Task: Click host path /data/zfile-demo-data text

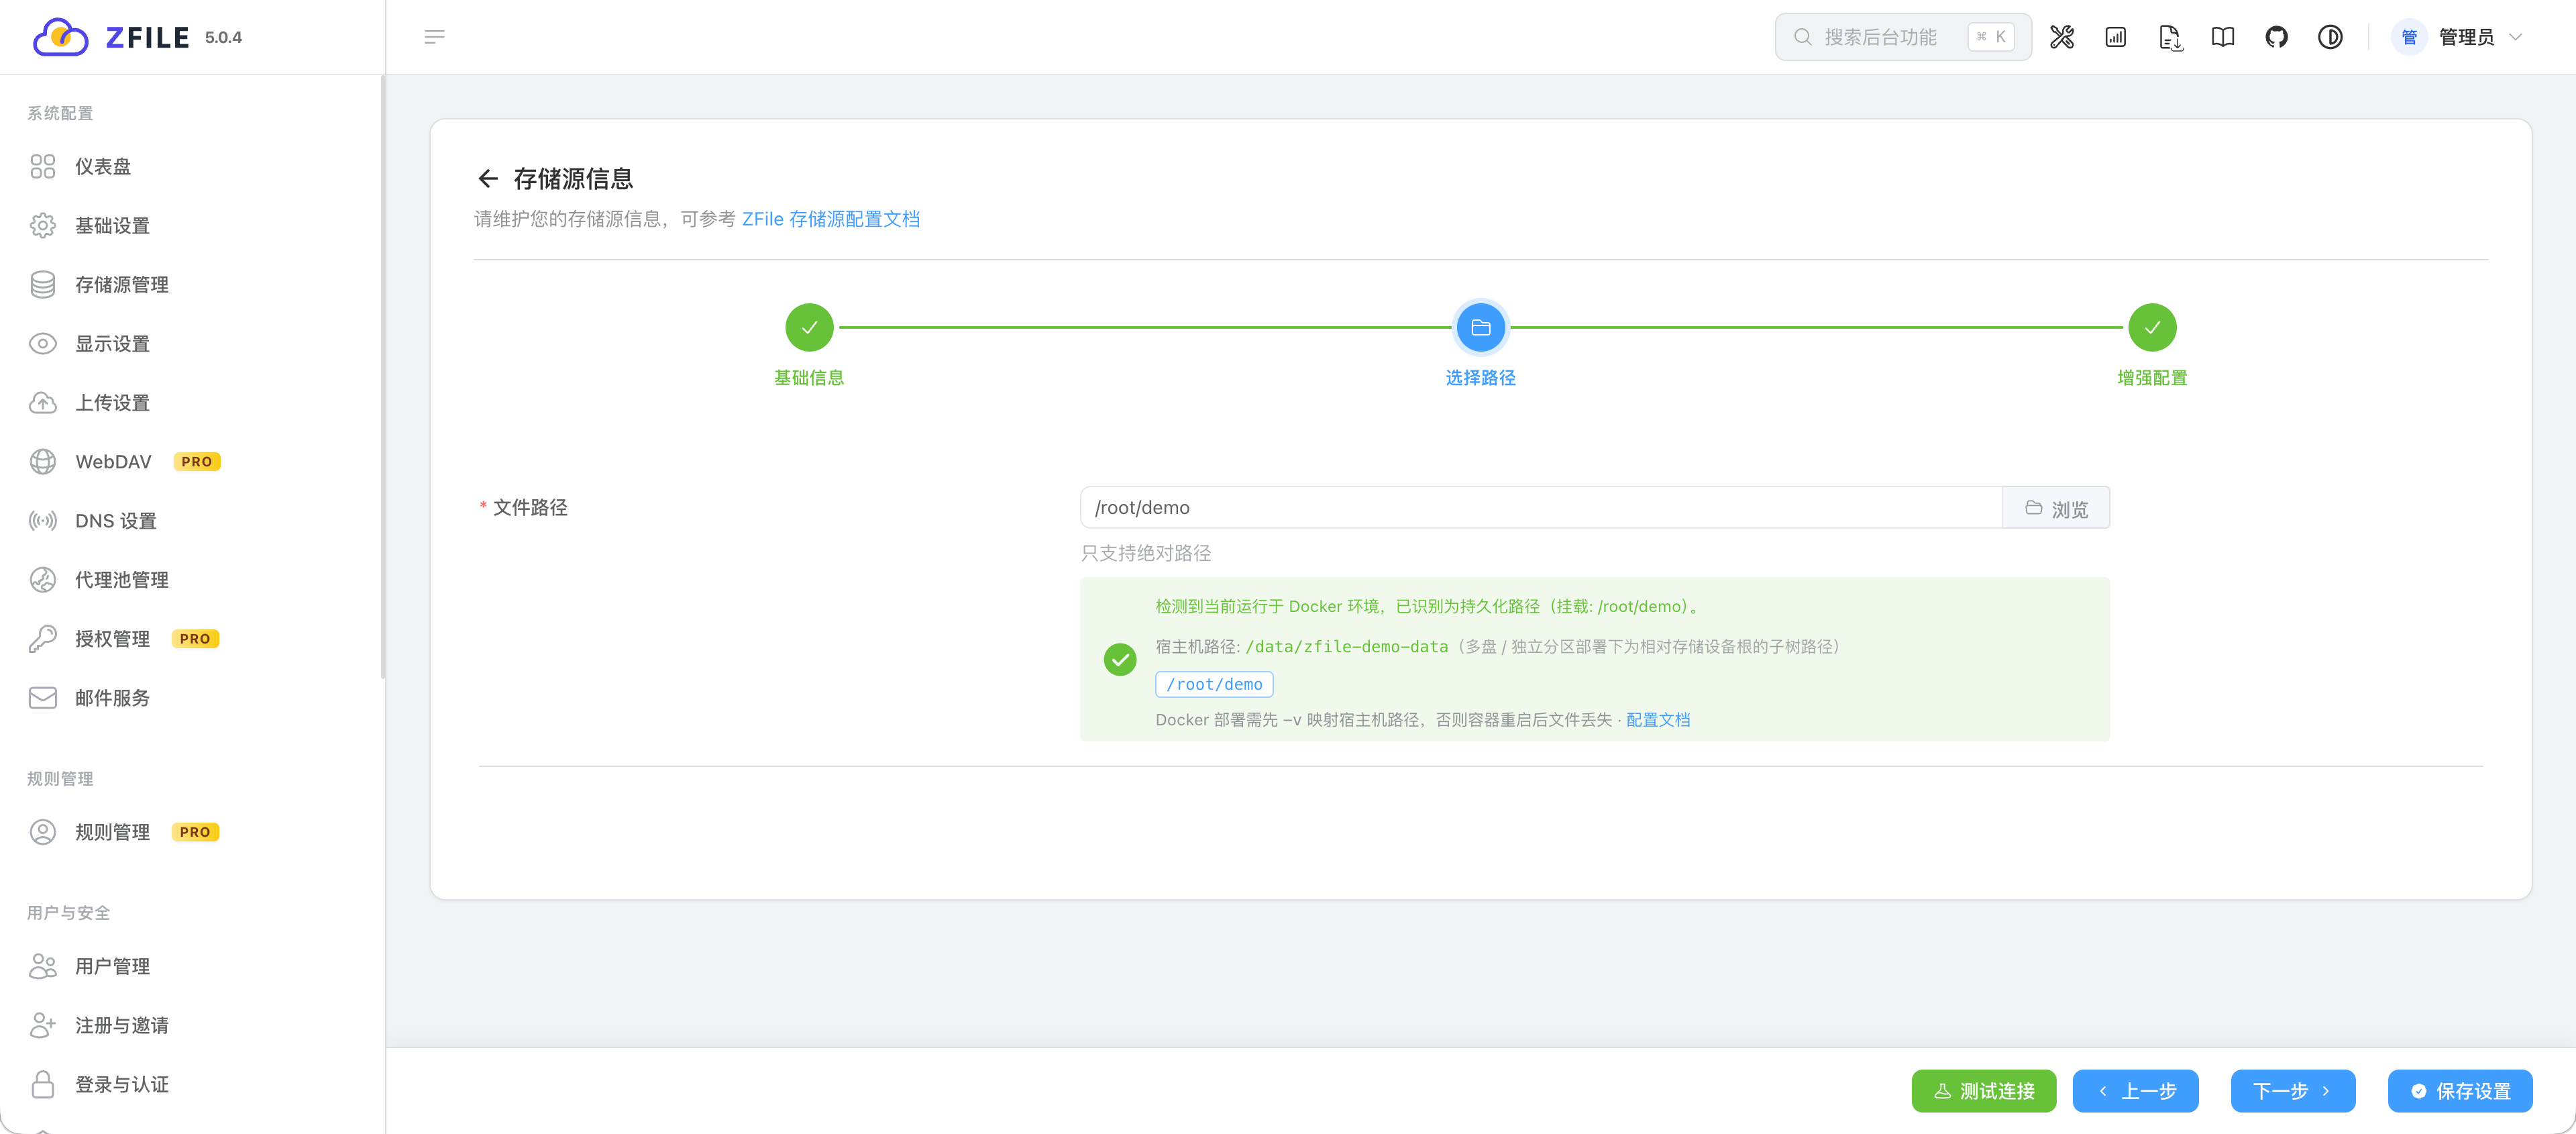Action: tap(1346, 646)
